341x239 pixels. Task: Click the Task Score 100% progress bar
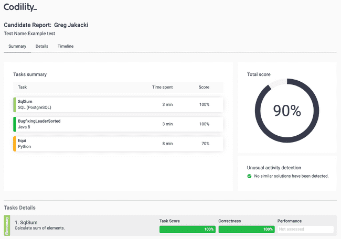click(x=187, y=229)
